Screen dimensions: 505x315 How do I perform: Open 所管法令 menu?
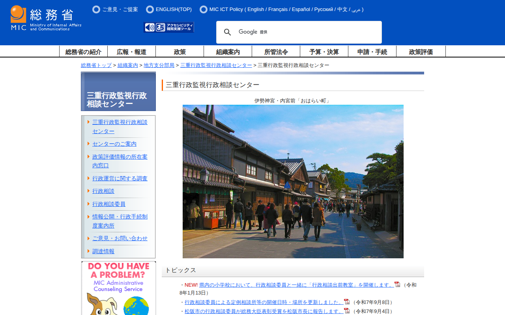276,52
